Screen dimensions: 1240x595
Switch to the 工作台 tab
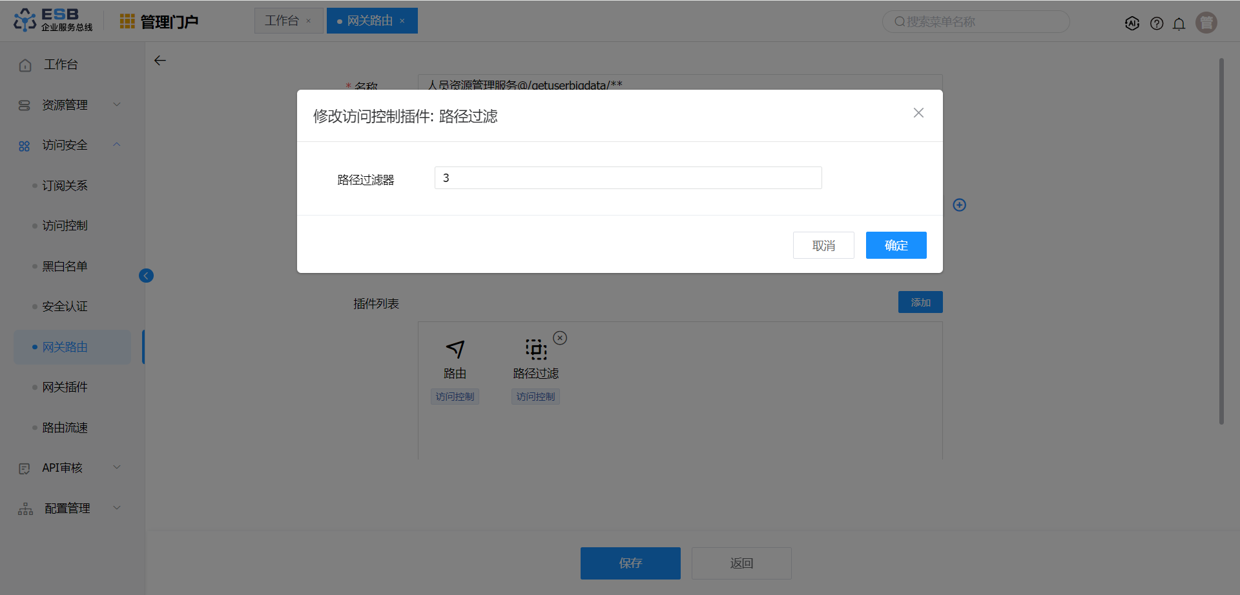(x=282, y=21)
